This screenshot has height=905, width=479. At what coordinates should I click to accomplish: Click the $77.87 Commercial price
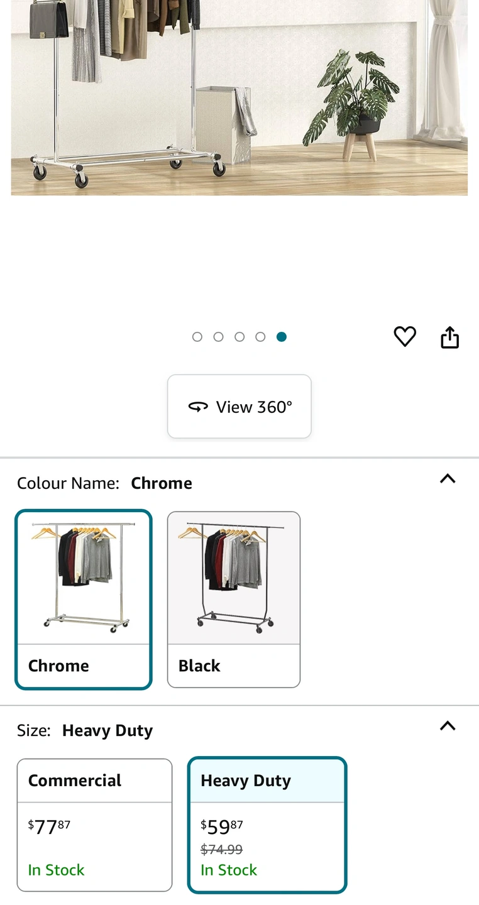49,826
